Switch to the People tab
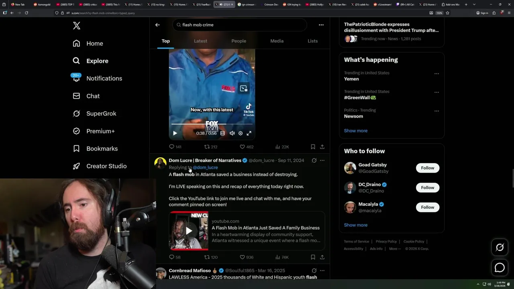Viewport: 514px width, 289px height. [x=239, y=41]
